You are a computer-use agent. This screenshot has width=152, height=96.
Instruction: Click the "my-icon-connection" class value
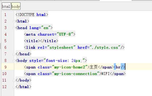76,74
